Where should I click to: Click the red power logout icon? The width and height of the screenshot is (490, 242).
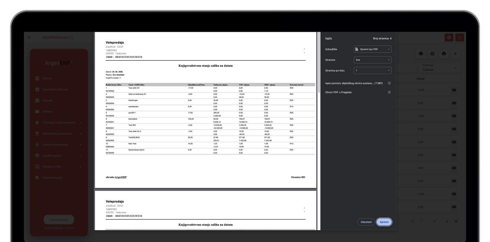[x=460, y=37]
